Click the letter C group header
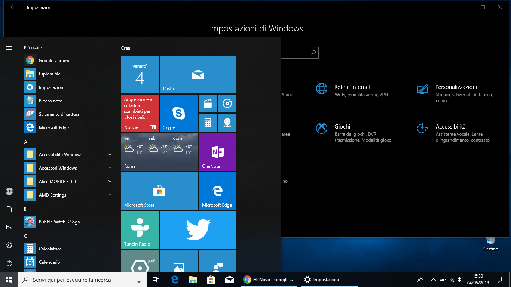The height and width of the screenshot is (287, 511). pyautogui.click(x=25, y=236)
